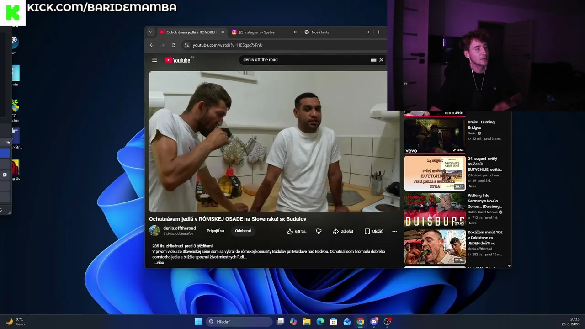Click the Zdieľať share button

coord(343,232)
